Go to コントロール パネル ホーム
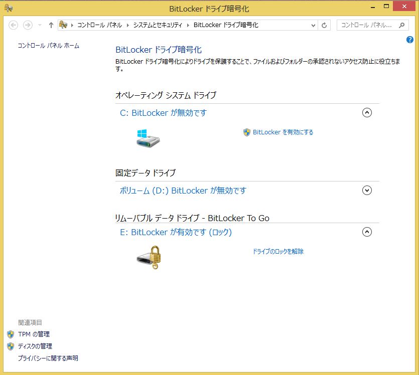 [48, 46]
